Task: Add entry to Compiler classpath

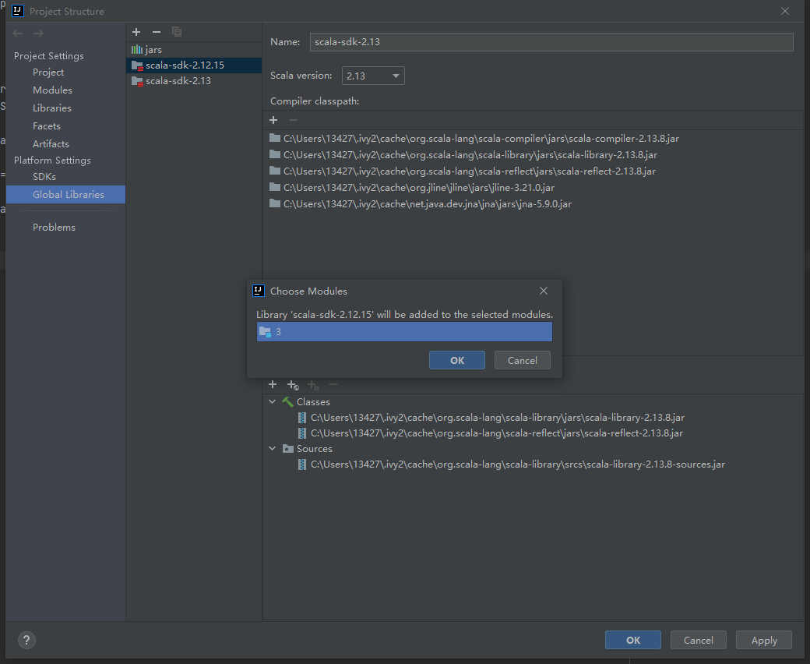Action: tap(273, 120)
